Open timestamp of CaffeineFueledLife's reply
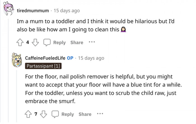Image resolution: width=196 pixels, height=124 pixels. [x=91, y=58]
